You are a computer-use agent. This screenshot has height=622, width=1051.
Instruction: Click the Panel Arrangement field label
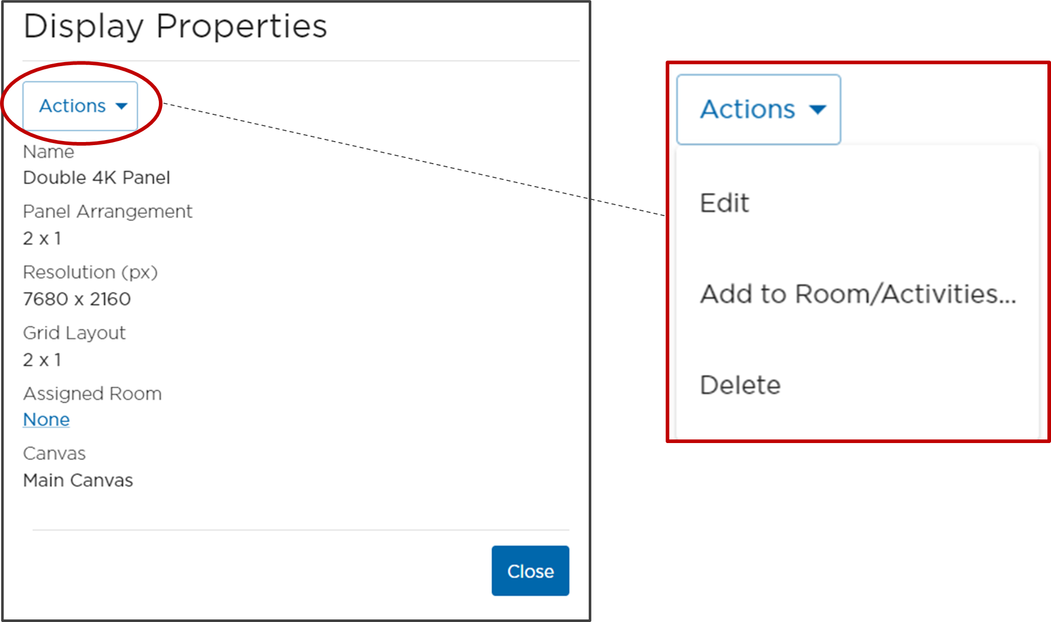(108, 211)
